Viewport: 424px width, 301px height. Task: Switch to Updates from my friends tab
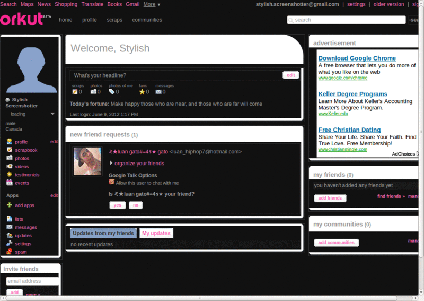[x=103, y=233]
